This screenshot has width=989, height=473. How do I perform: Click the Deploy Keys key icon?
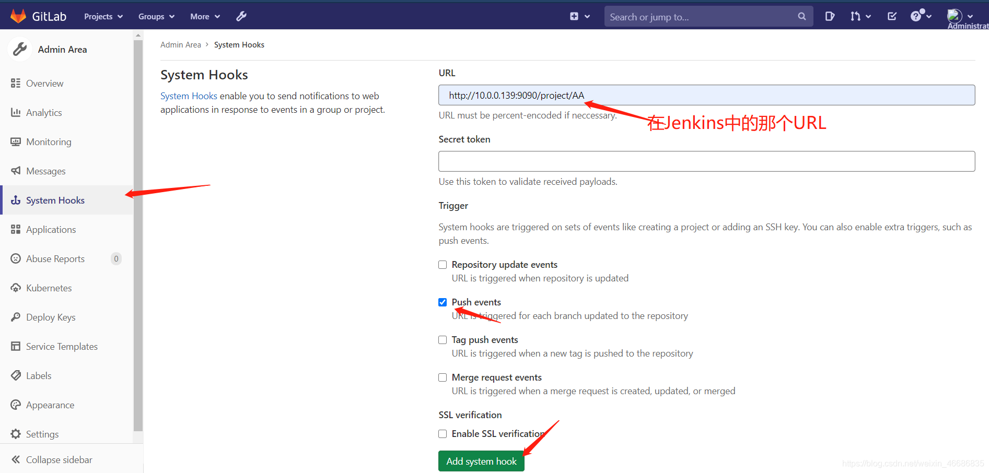(x=16, y=317)
